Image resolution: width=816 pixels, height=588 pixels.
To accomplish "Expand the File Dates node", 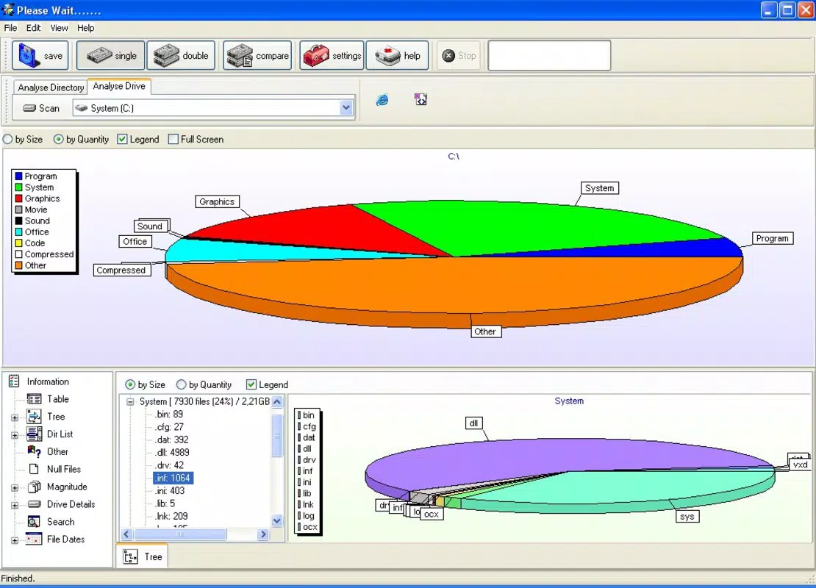I will pos(15,540).
